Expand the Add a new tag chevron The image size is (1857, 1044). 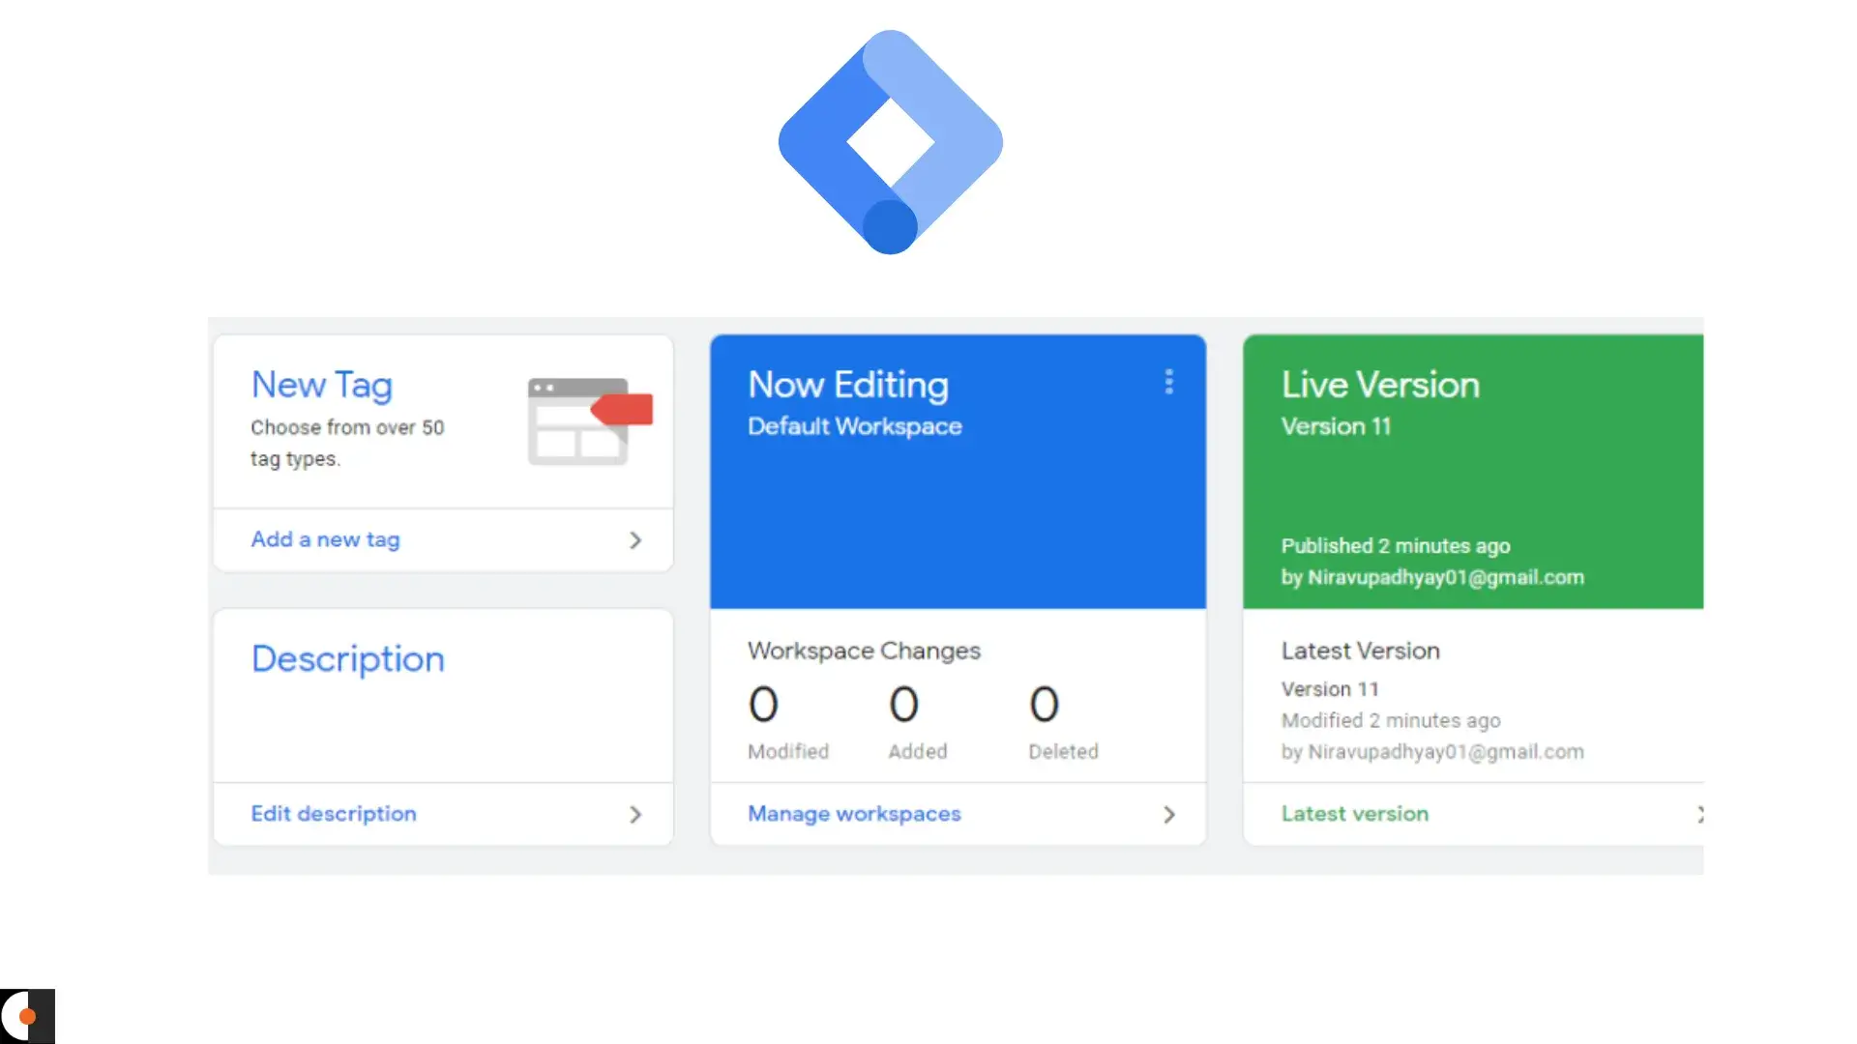click(635, 540)
